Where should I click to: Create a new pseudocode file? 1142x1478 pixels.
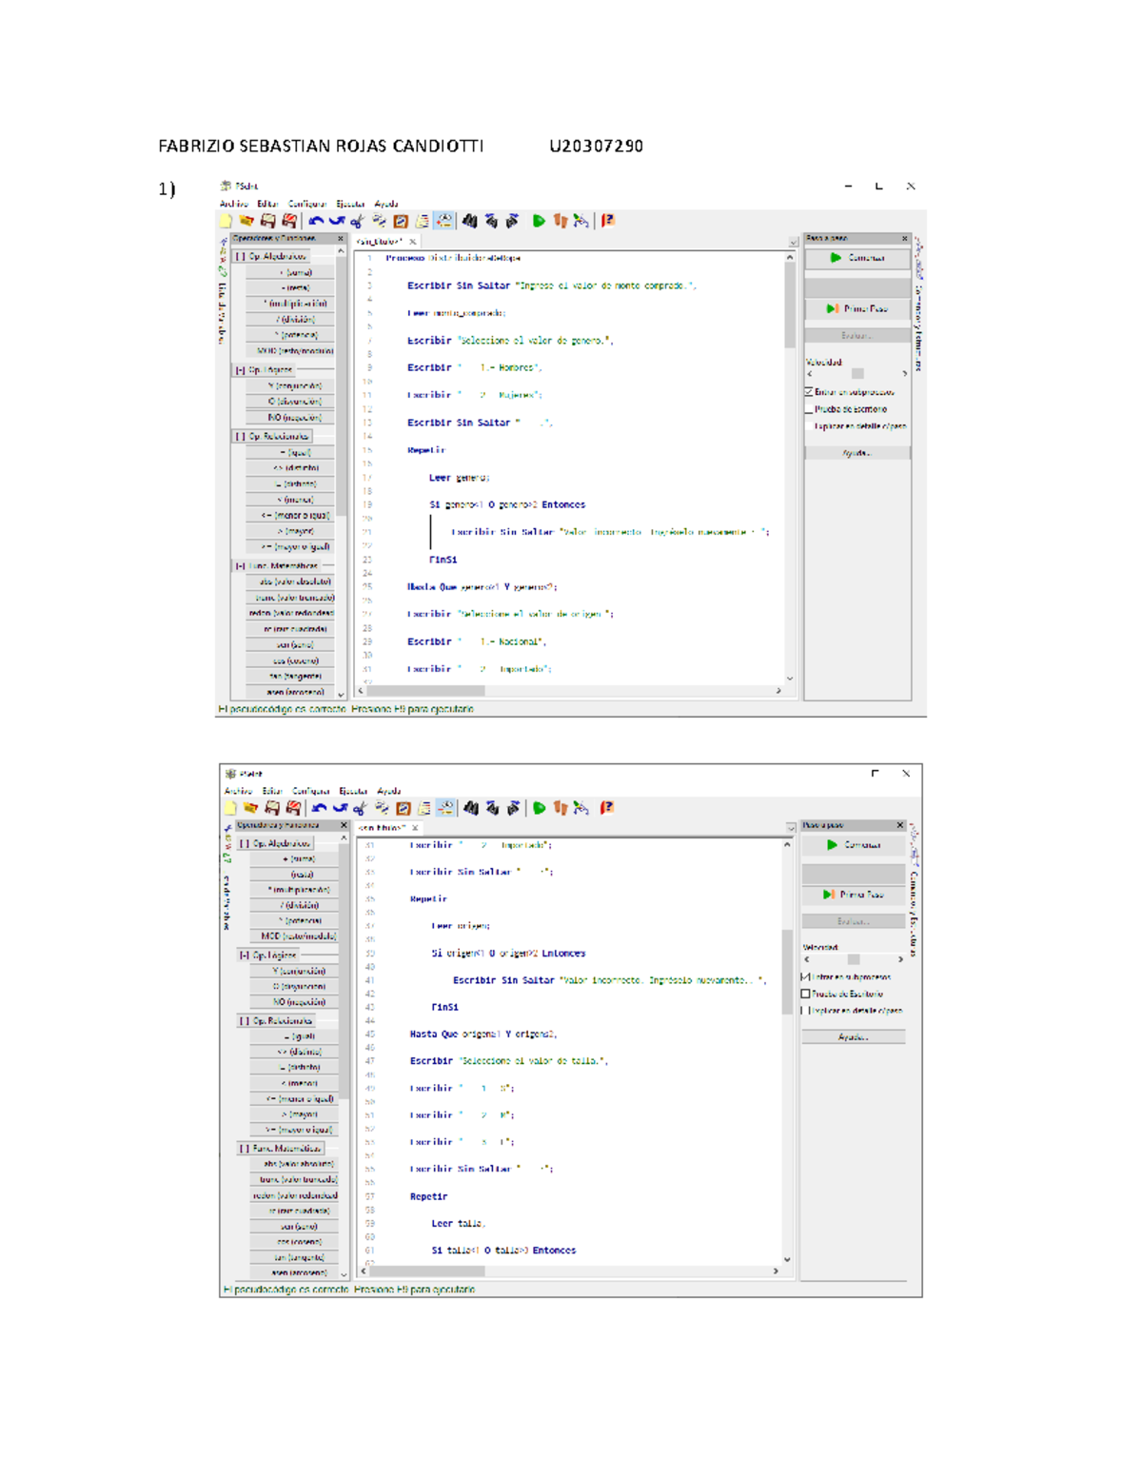tap(226, 221)
